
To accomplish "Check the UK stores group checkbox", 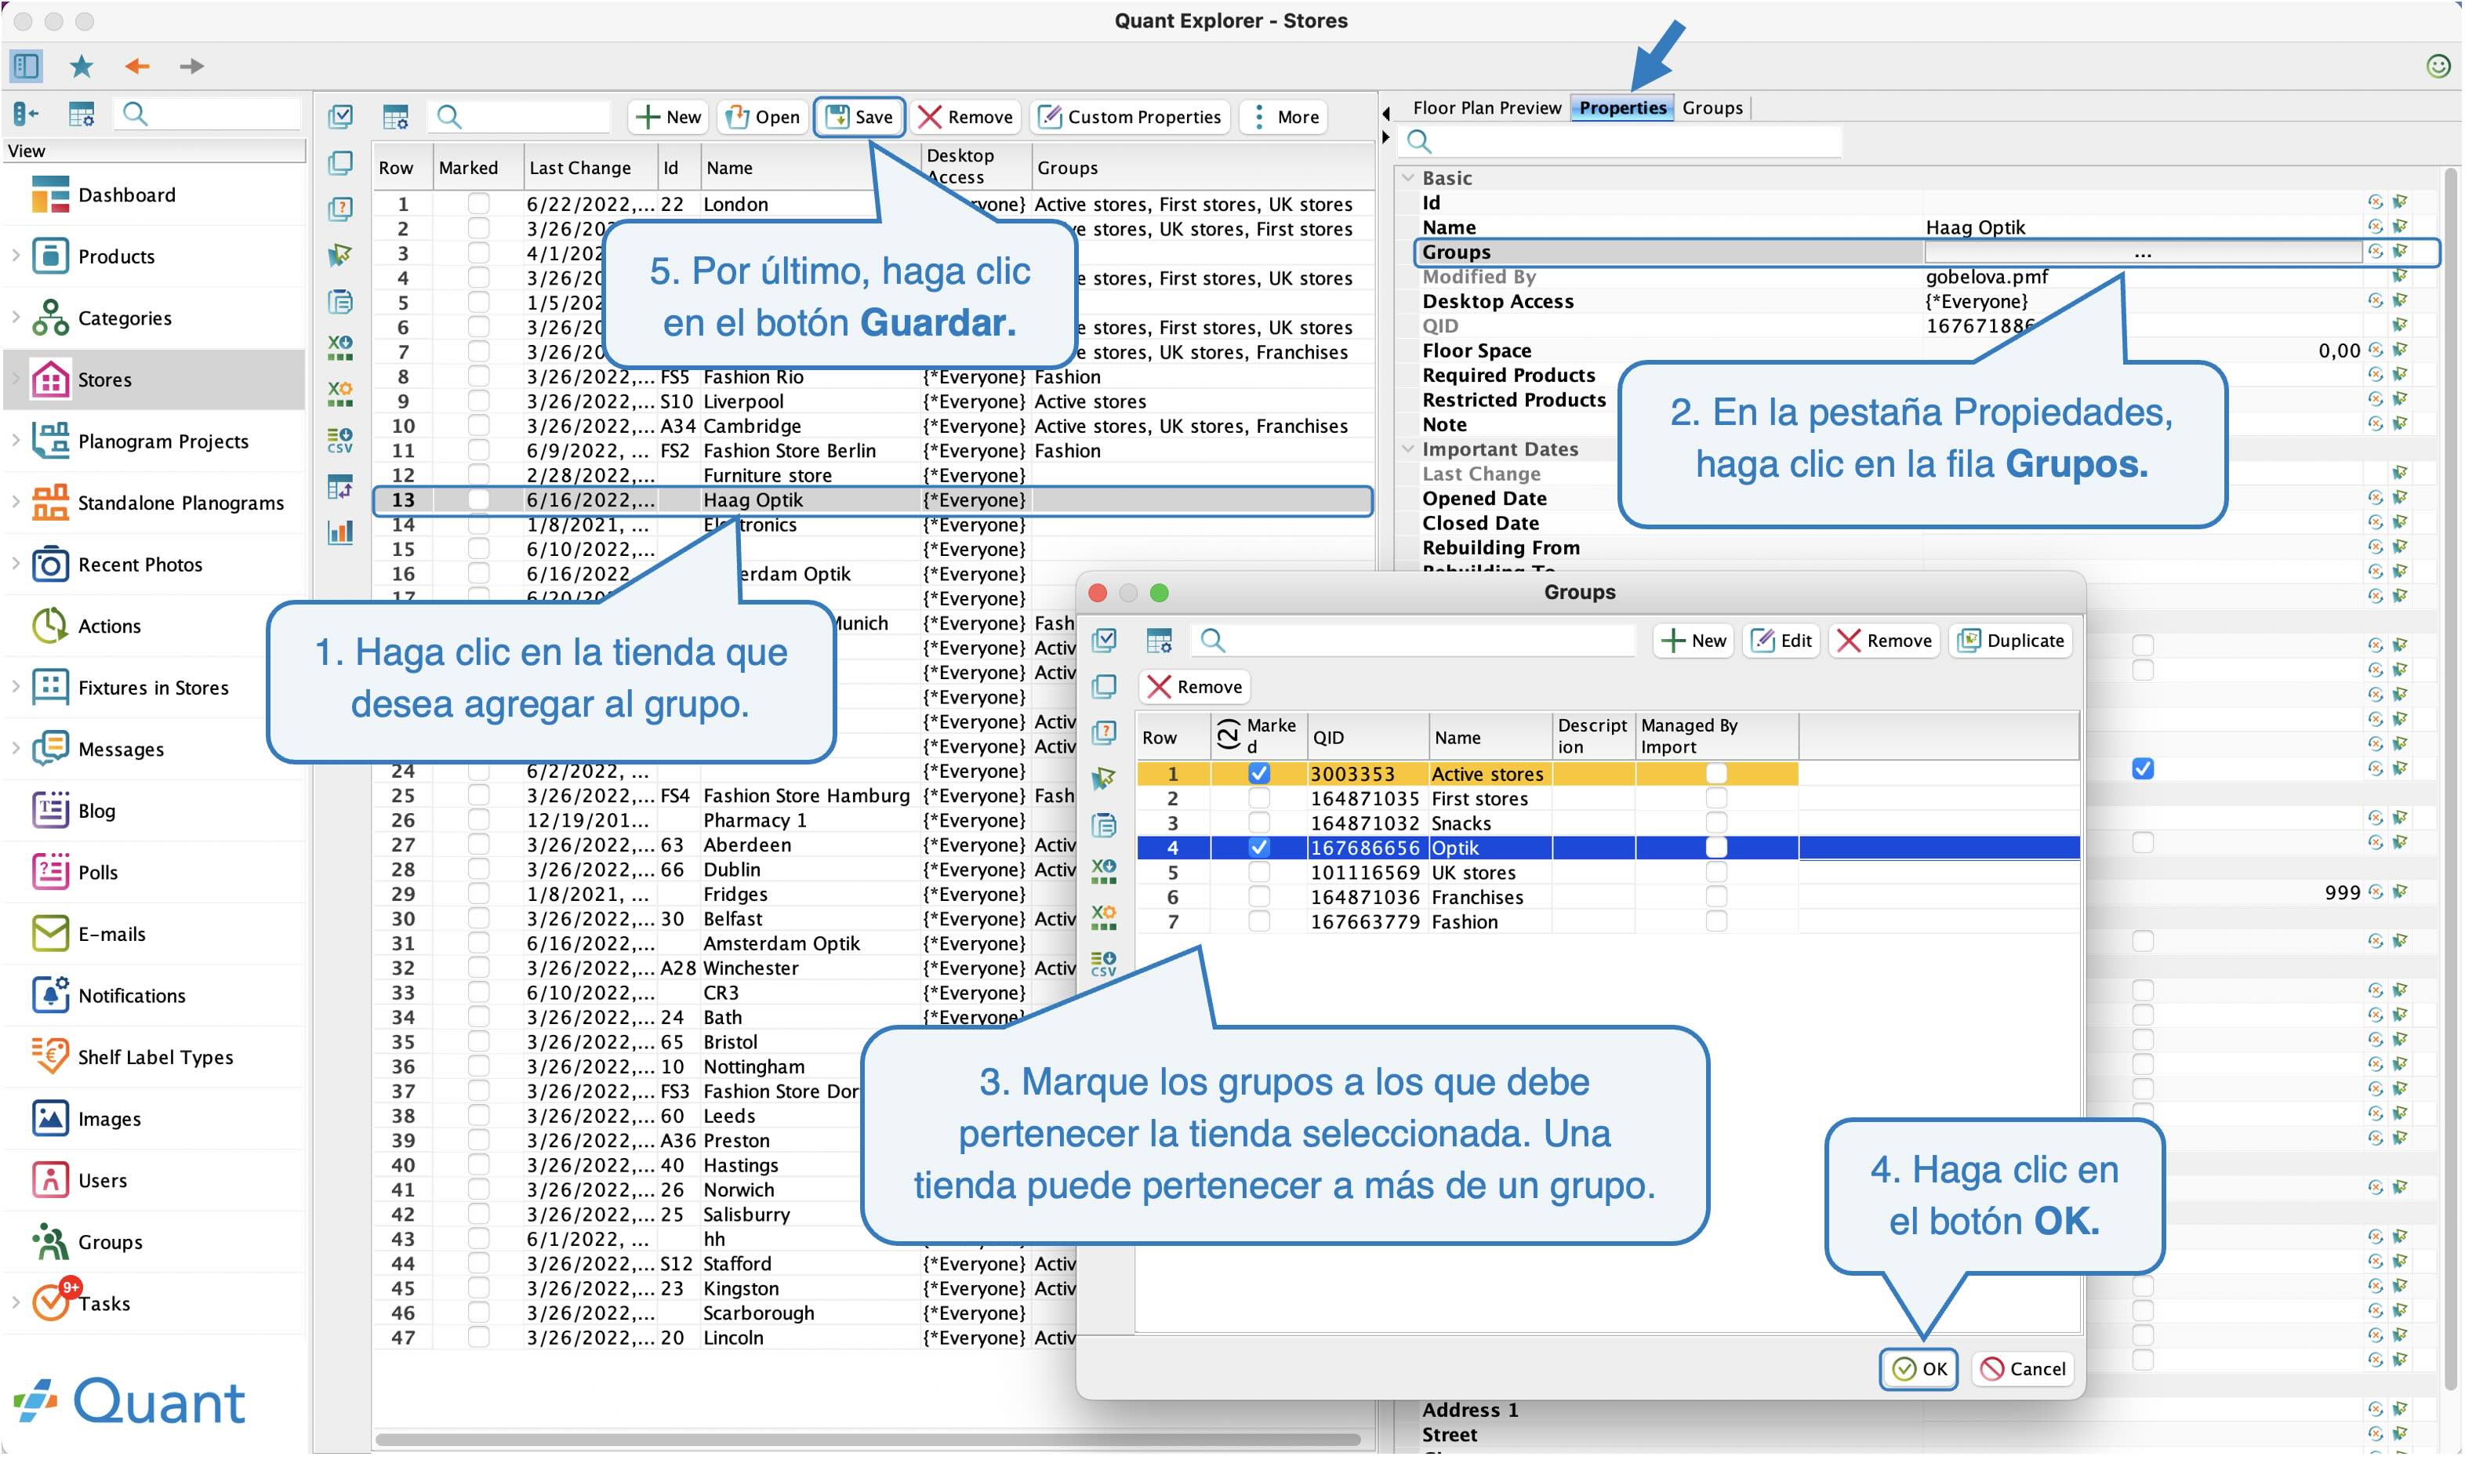I will coord(1259,873).
